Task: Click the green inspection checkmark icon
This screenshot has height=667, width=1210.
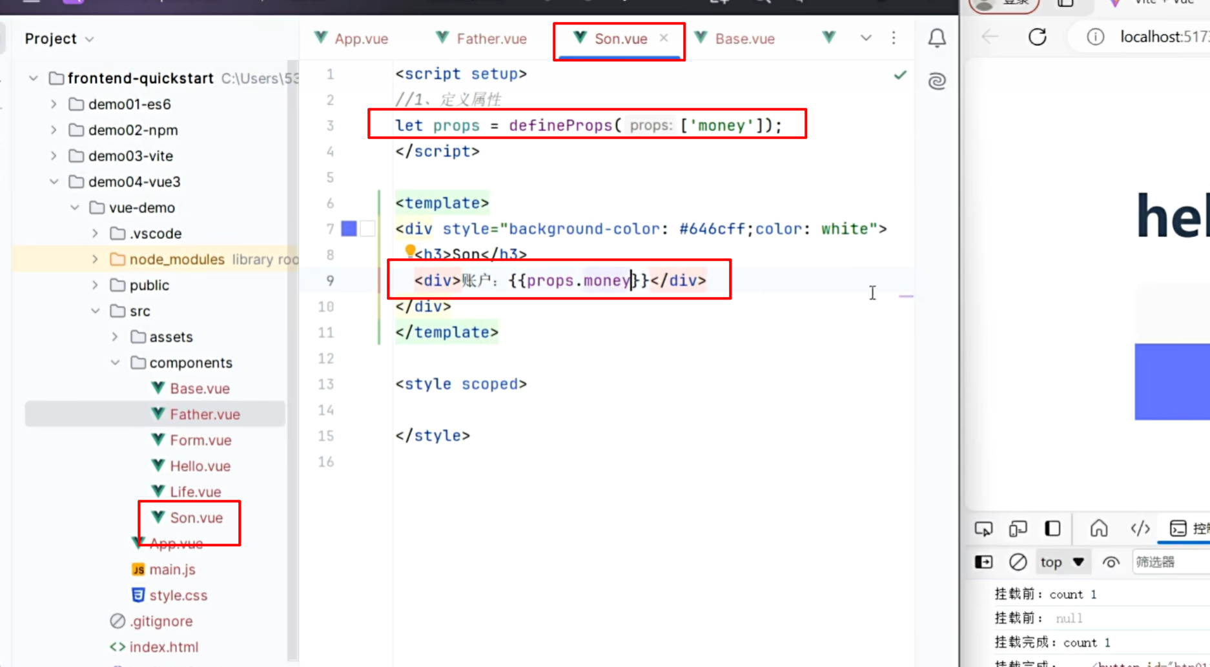Action: pos(900,75)
